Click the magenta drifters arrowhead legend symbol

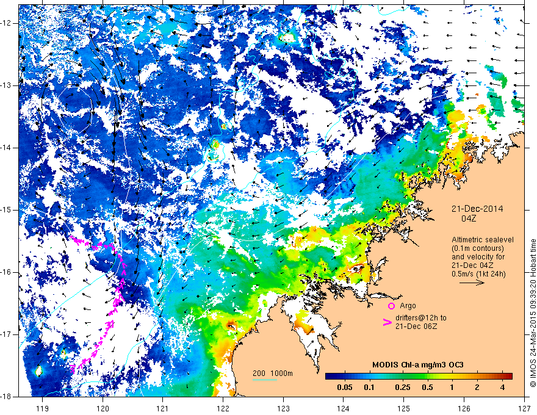[387, 322]
